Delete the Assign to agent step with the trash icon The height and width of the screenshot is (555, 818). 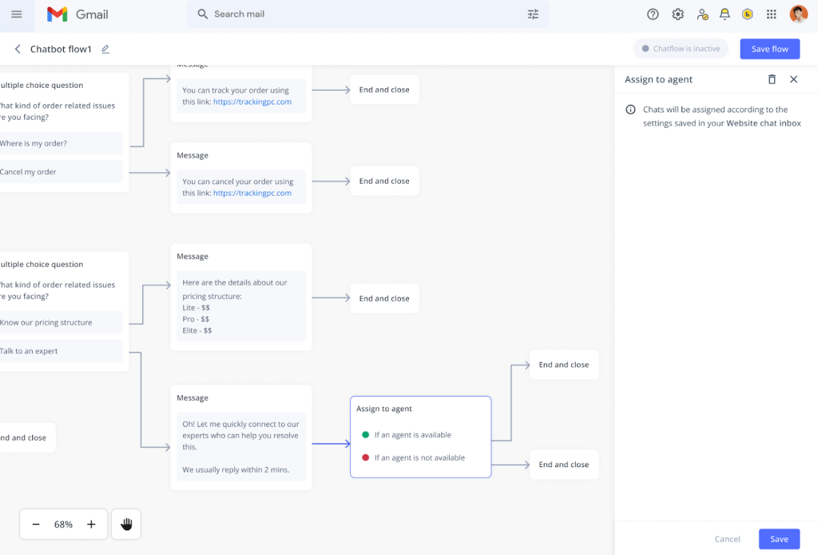click(x=772, y=79)
